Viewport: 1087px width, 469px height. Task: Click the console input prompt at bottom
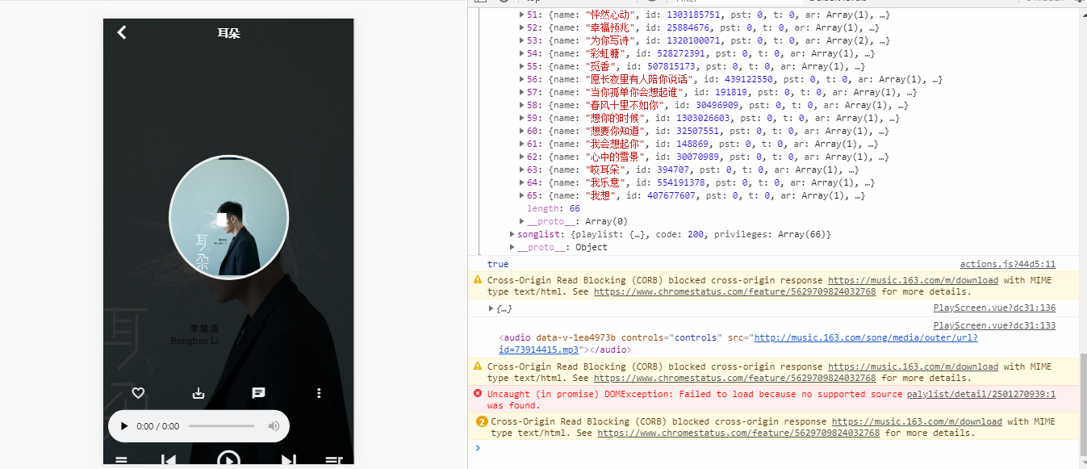click(565, 447)
